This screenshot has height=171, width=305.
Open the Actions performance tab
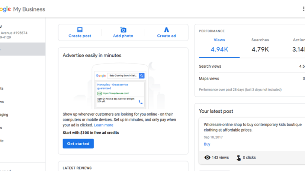pyautogui.click(x=298, y=45)
